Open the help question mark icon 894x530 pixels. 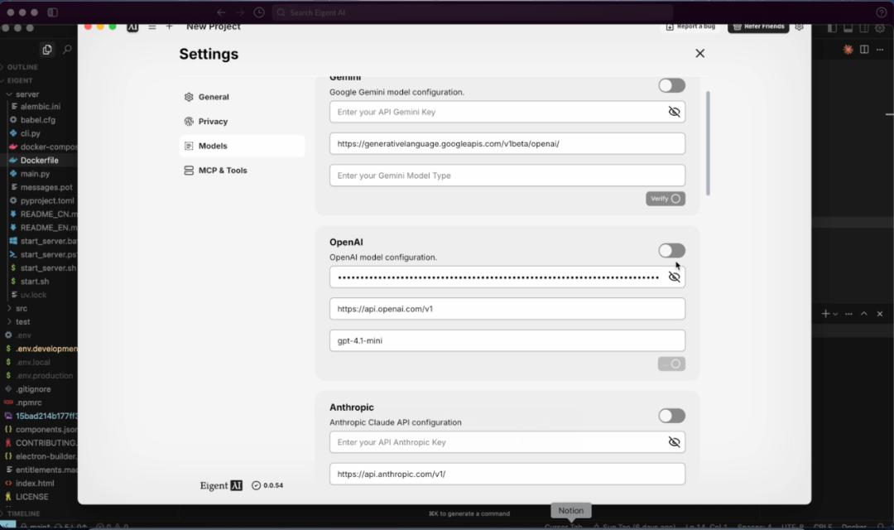[x=882, y=12]
